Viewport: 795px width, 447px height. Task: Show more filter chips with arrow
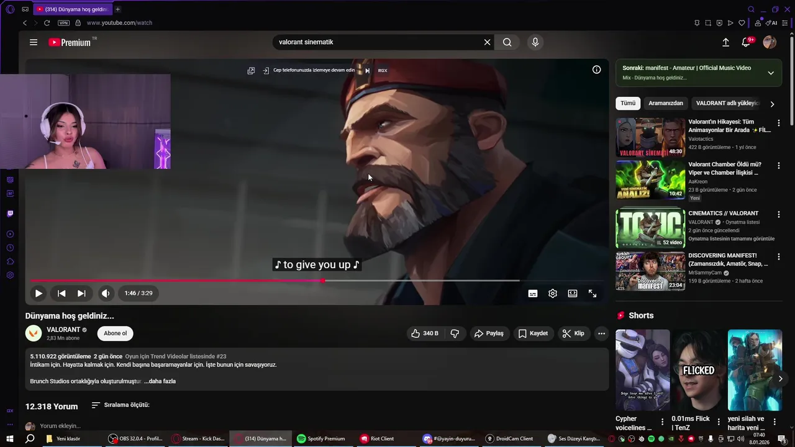coord(772,104)
